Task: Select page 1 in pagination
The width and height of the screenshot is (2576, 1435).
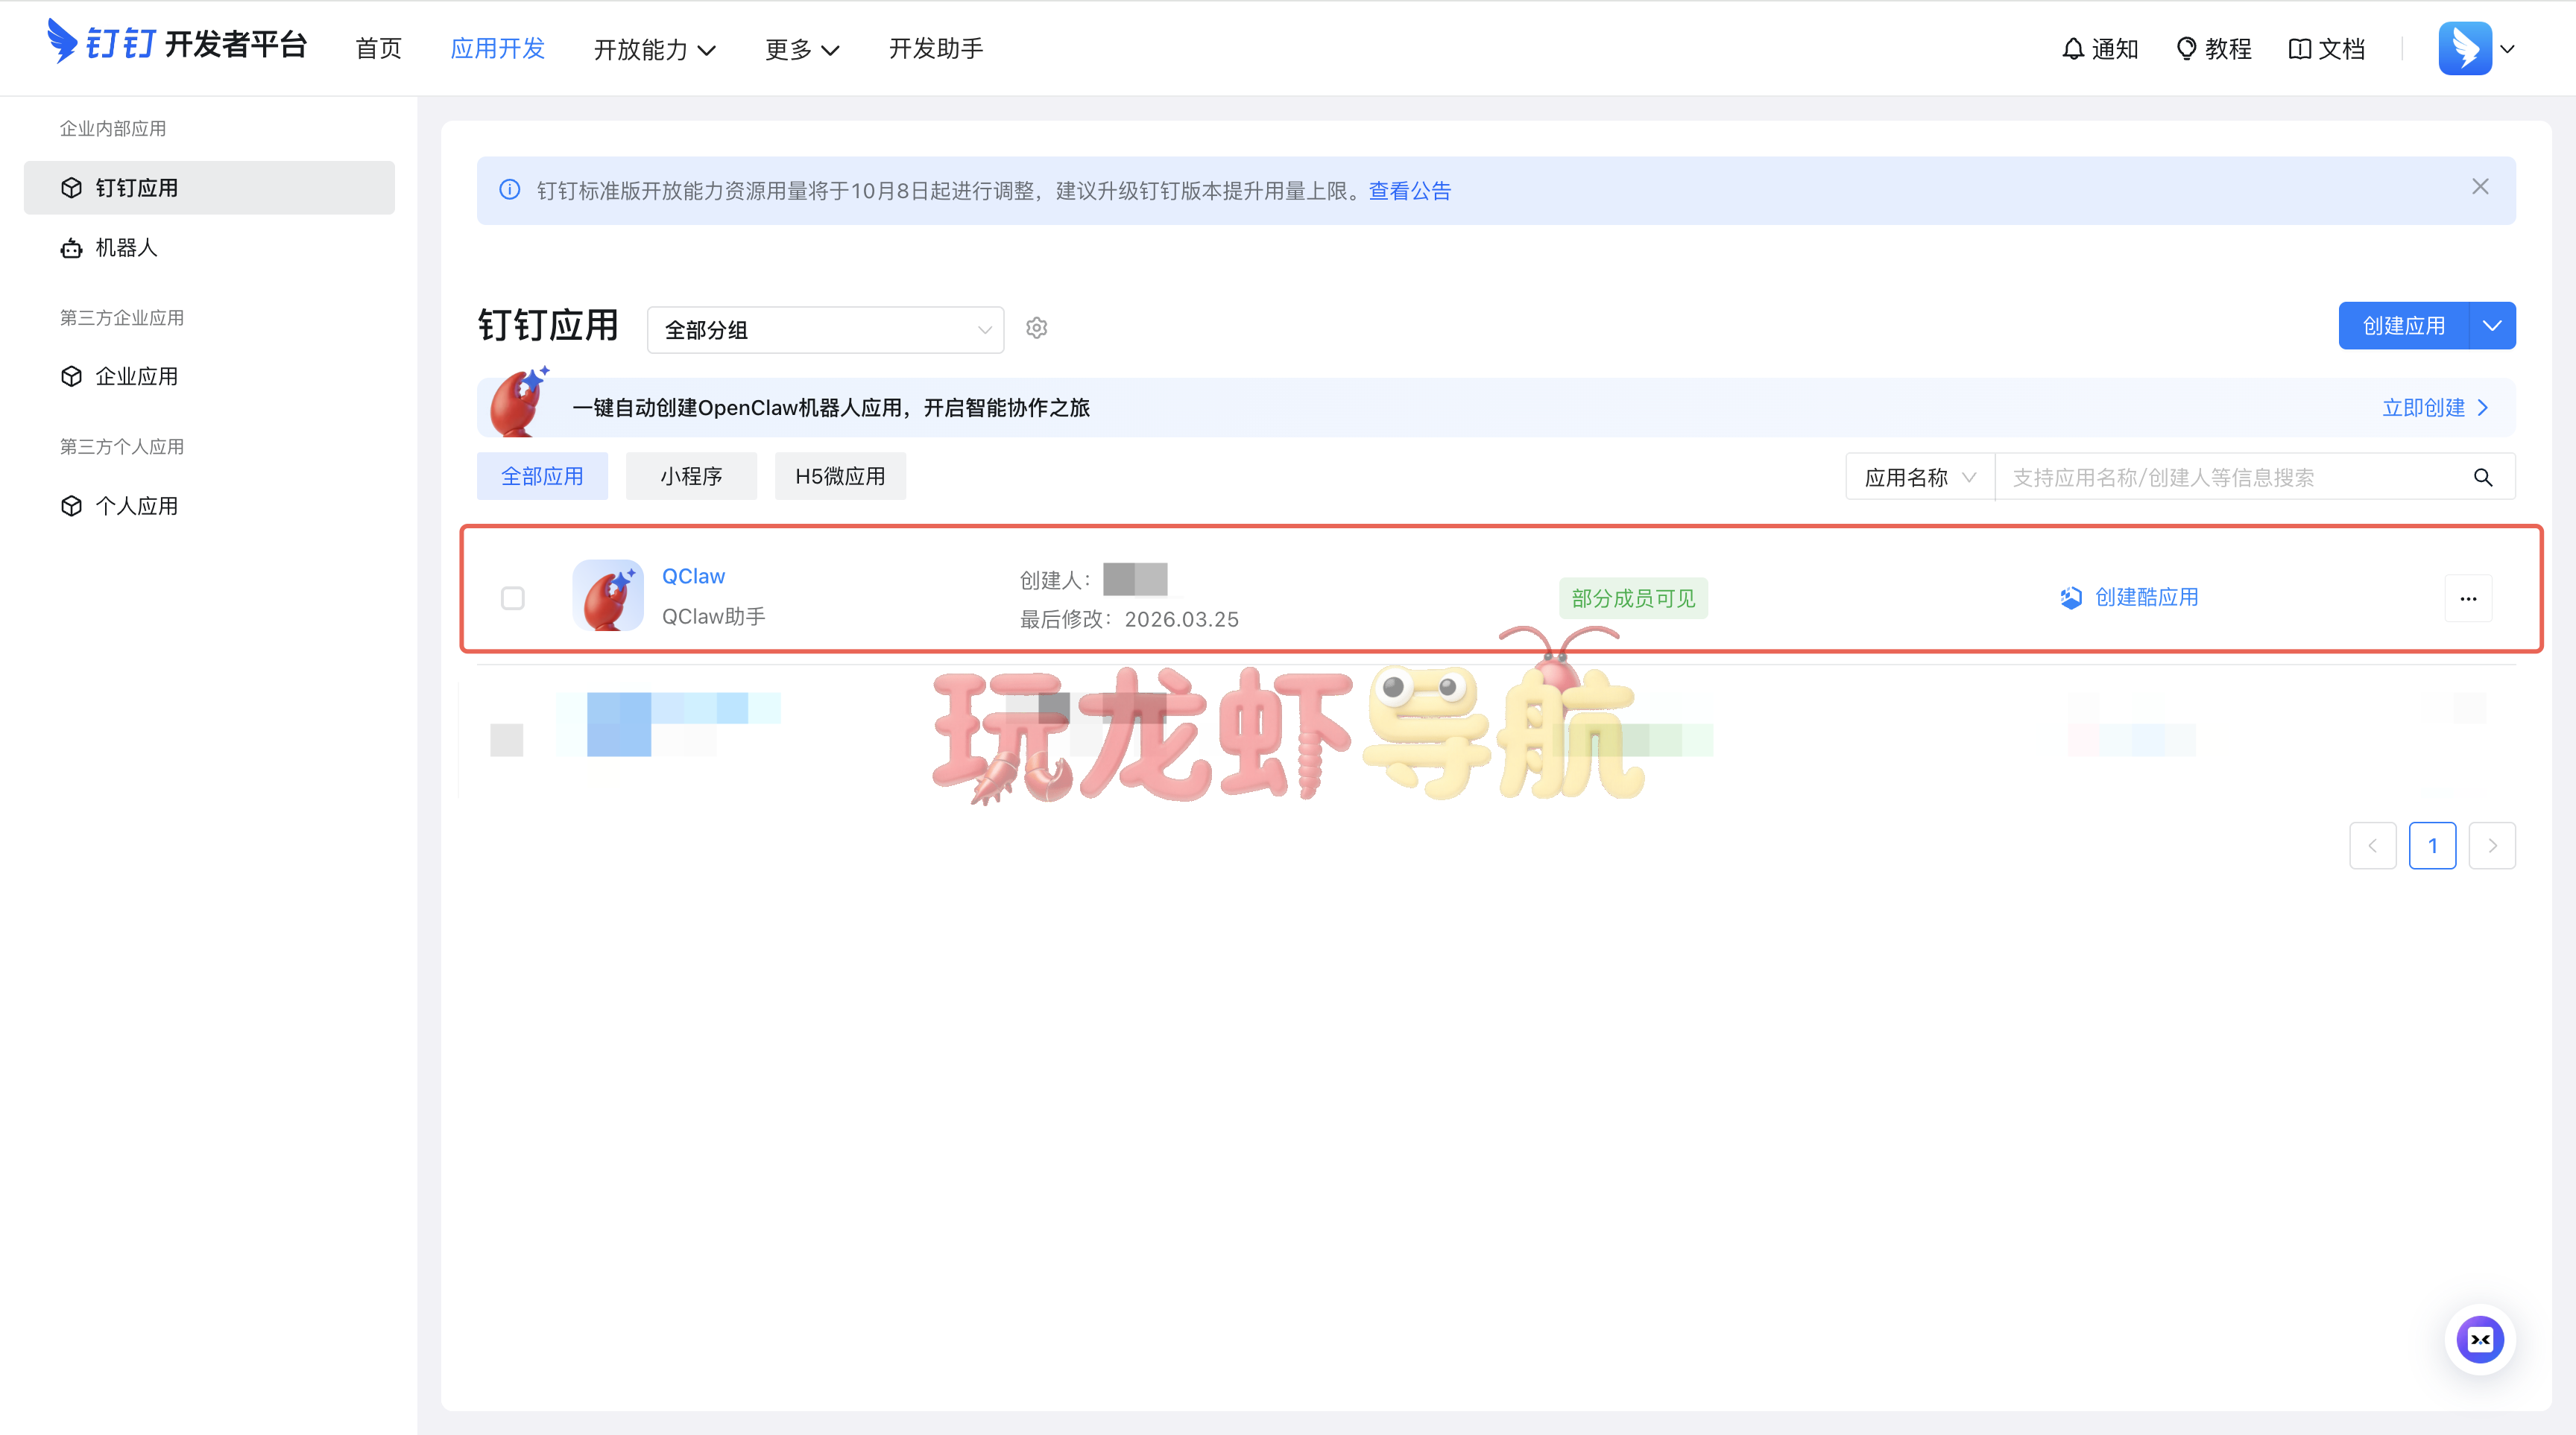Action: tap(2433, 846)
